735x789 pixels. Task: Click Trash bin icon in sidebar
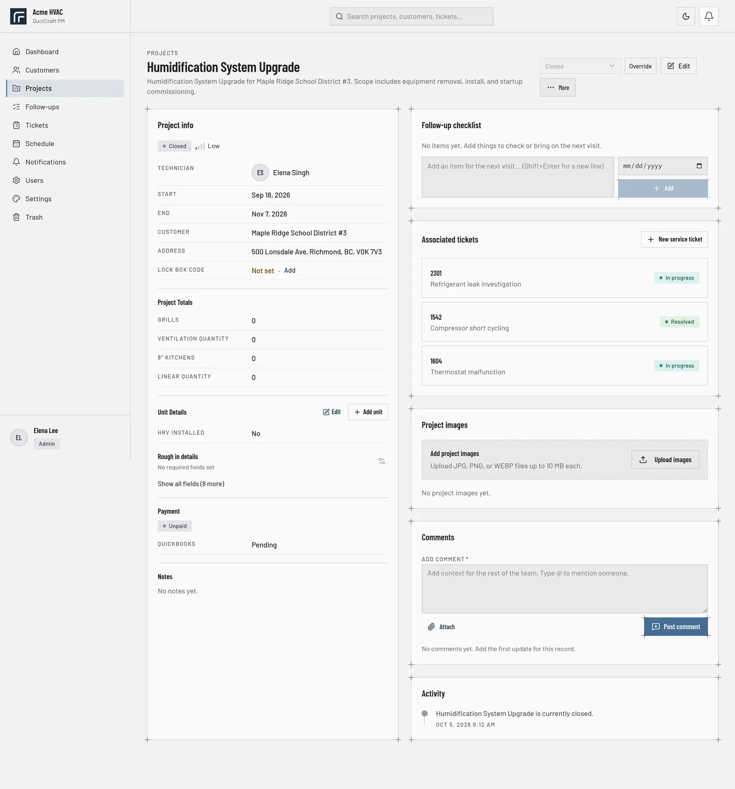17,217
